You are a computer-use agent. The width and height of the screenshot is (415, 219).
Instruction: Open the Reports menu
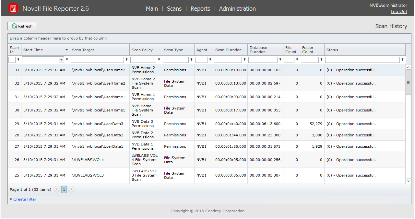(x=200, y=9)
